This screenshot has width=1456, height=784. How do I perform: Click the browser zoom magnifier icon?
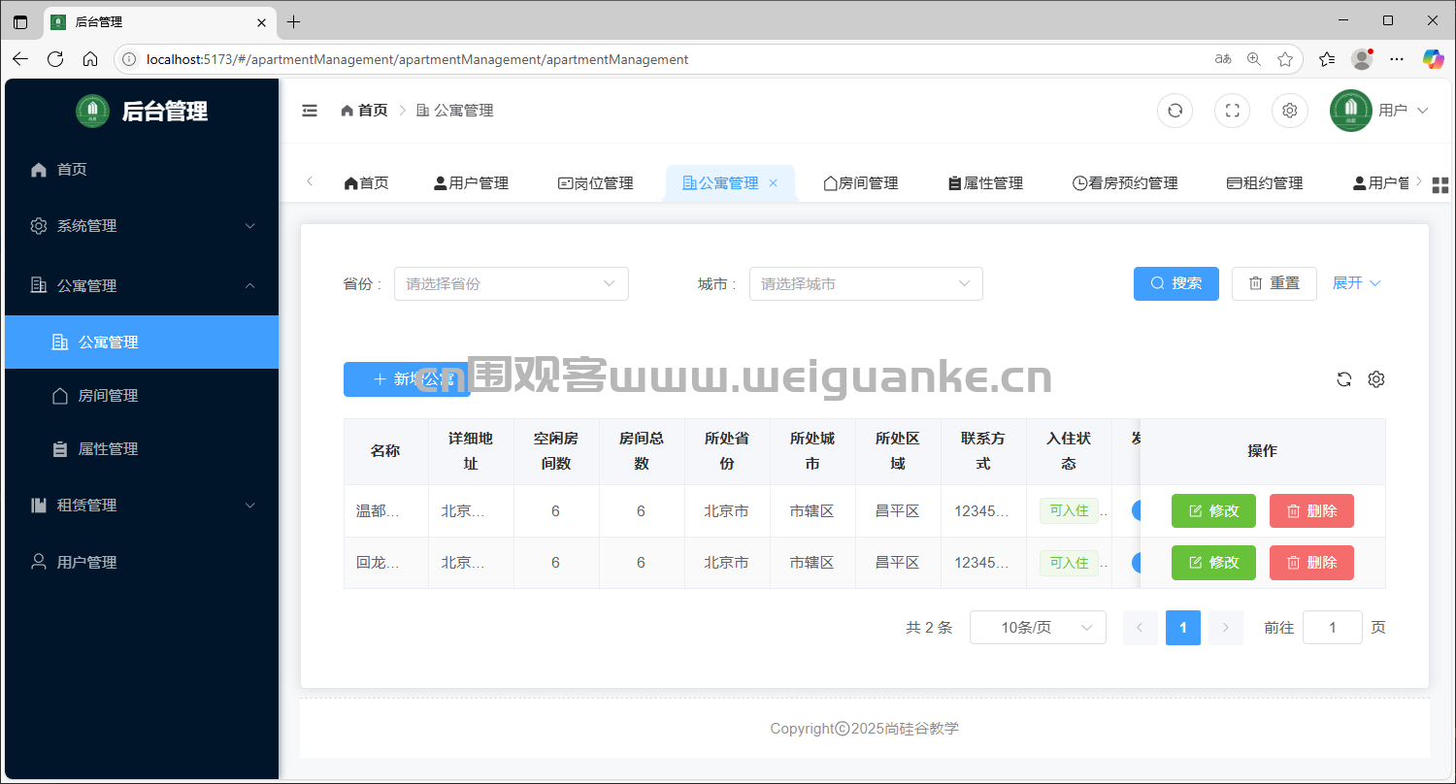1254,59
